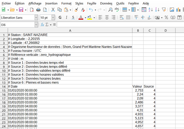Select column B header
Screen dimensions: 184x129
point(138,30)
